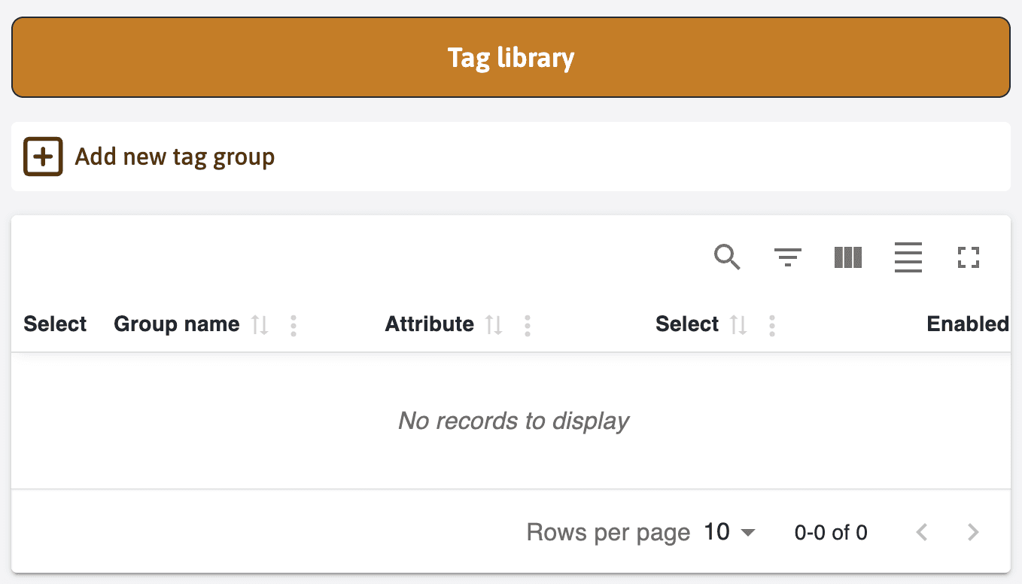Open the Group name column actions menu
The image size is (1022, 584).
click(x=293, y=325)
